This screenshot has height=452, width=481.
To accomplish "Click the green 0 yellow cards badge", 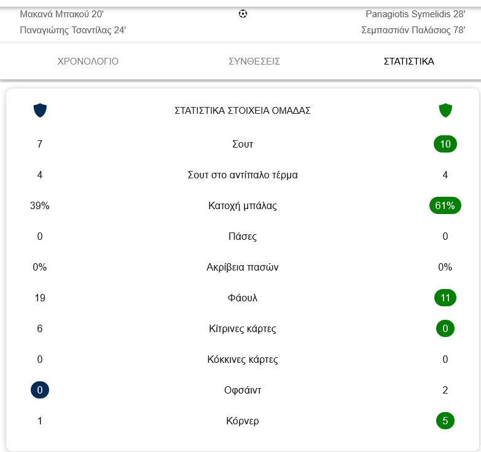I will pyautogui.click(x=445, y=329).
